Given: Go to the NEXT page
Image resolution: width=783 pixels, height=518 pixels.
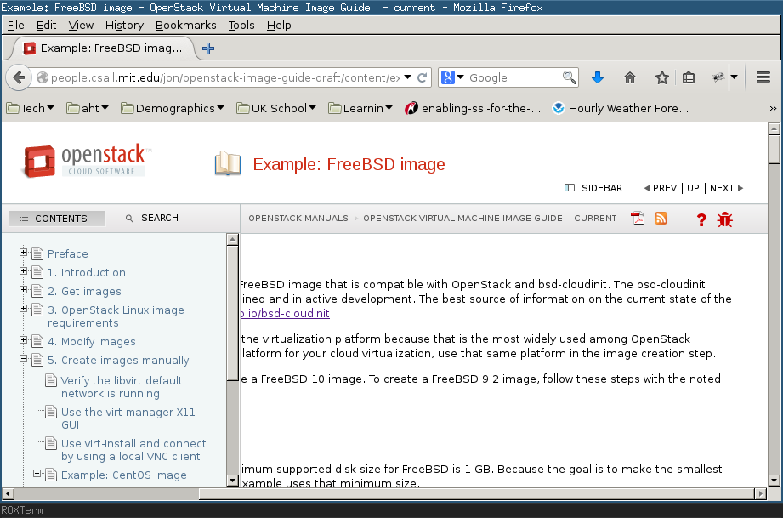Looking at the screenshot, I should coord(726,188).
